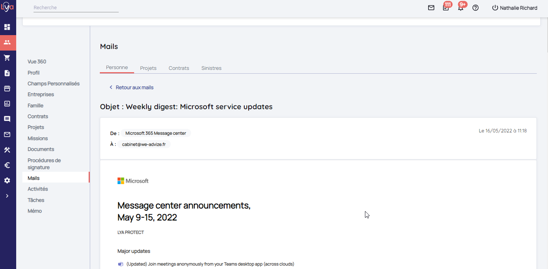Click the shopping cart sidebar icon
The height and width of the screenshot is (269, 548).
(7, 58)
